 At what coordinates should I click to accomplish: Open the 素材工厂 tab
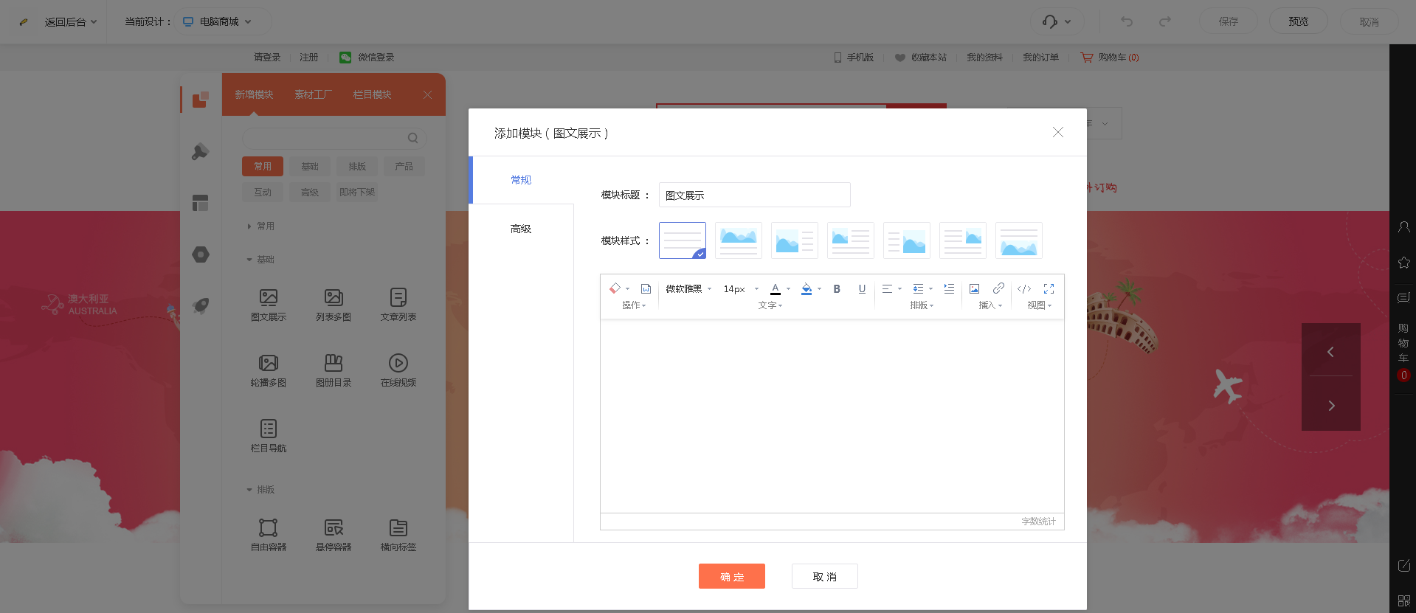(313, 94)
